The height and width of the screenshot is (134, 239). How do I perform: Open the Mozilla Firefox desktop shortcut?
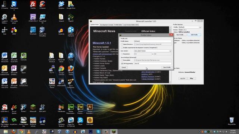(71, 70)
